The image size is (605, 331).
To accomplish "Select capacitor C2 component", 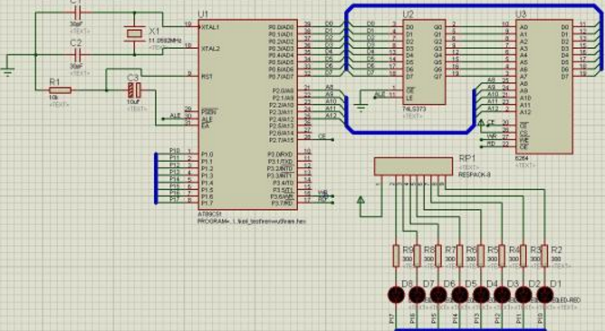I will pyautogui.click(x=76, y=55).
